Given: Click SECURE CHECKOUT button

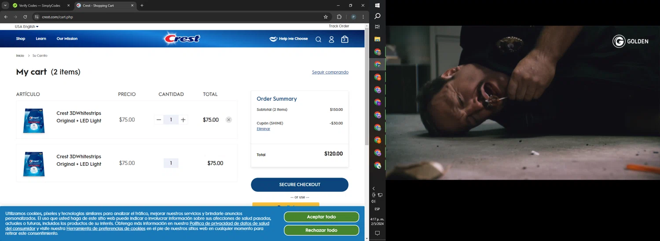Looking at the screenshot, I should pos(300,185).
